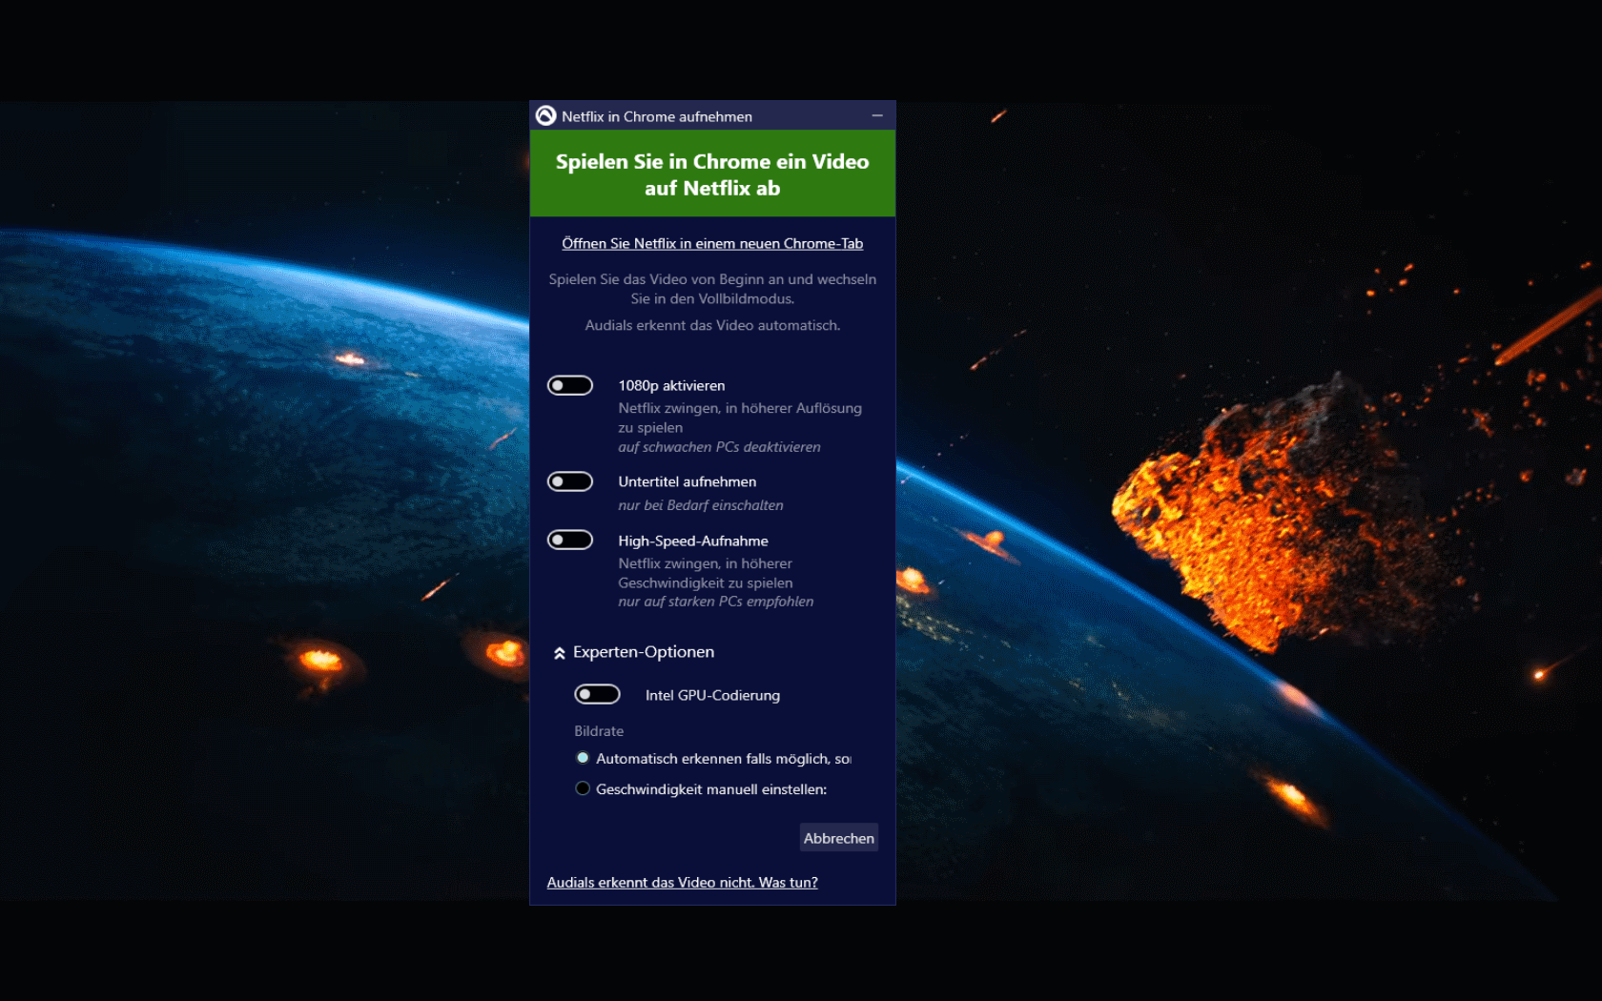Click 'Audials erkennt das Video automatisch.' text

712,325
